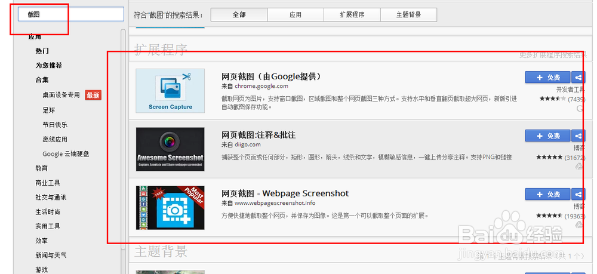
Task: Open 网页截图:注释&批注 title
Action: 259,135
